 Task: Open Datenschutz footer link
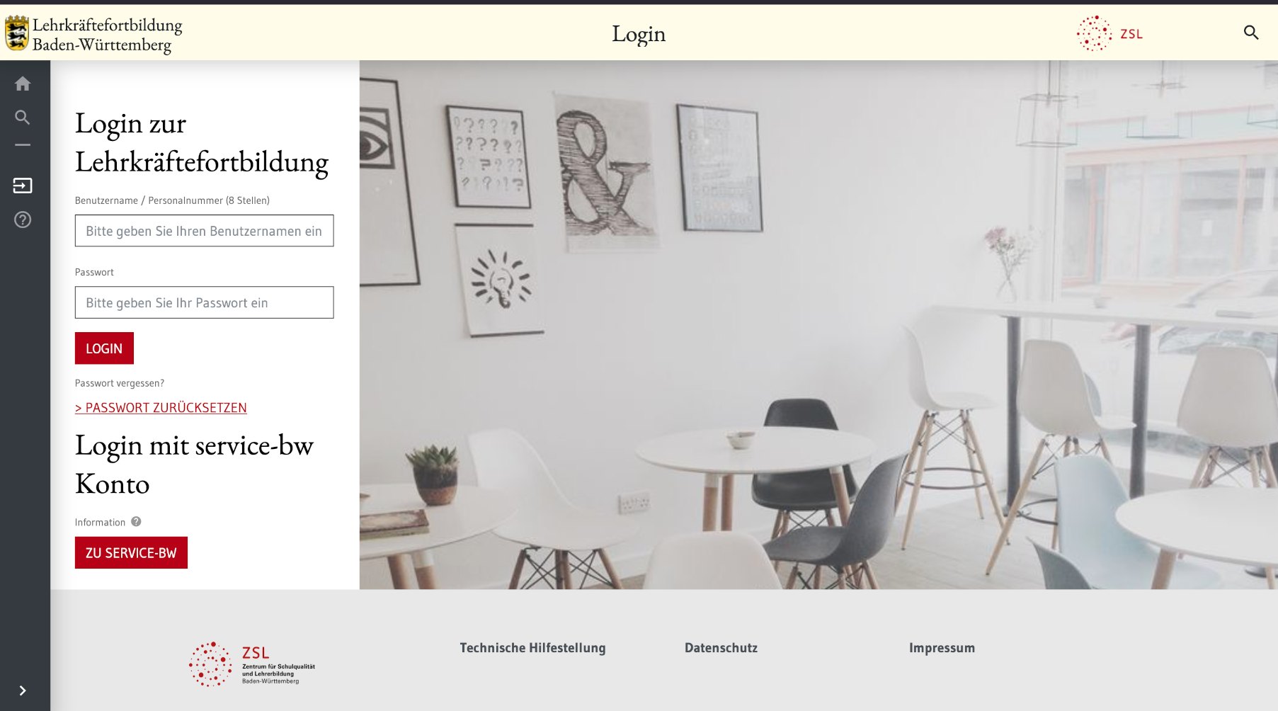(721, 648)
